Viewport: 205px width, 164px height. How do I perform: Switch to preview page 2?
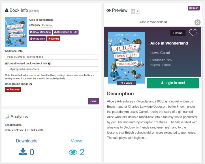point(138,11)
